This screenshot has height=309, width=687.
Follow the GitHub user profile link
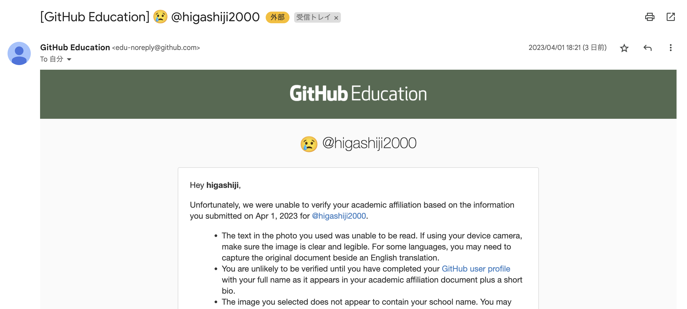[476, 269]
